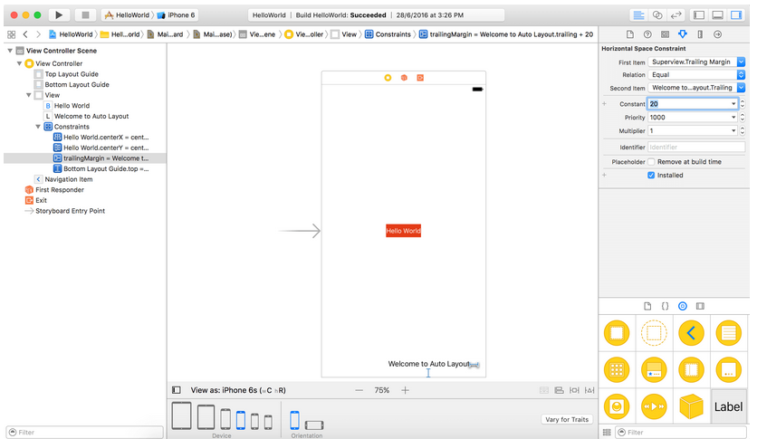
Task: Enable Remove at build time checkbox
Action: pyautogui.click(x=651, y=162)
